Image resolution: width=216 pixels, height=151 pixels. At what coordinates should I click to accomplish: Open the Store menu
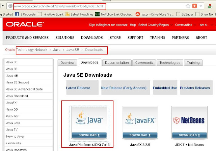tap(115, 38)
